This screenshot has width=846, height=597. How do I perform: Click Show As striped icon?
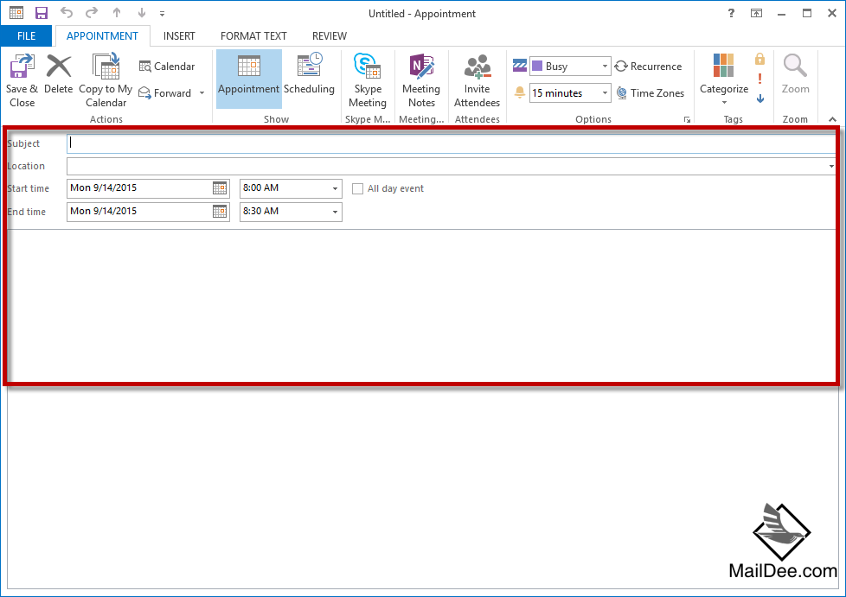pos(520,66)
